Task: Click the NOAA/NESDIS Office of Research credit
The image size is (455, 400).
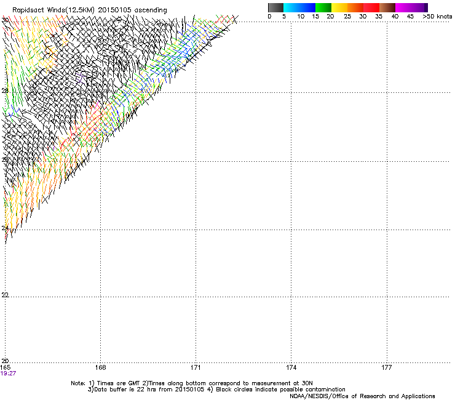Action: 362,396
